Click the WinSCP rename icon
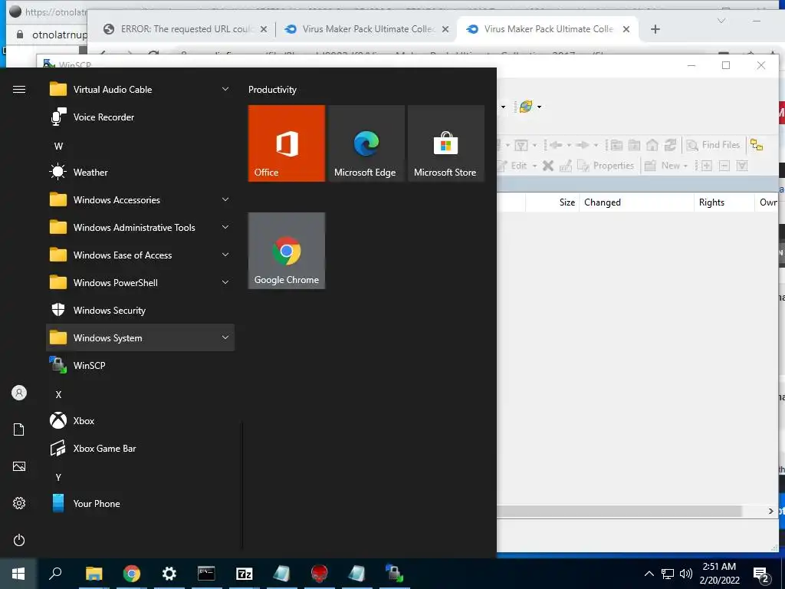 [x=565, y=166]
